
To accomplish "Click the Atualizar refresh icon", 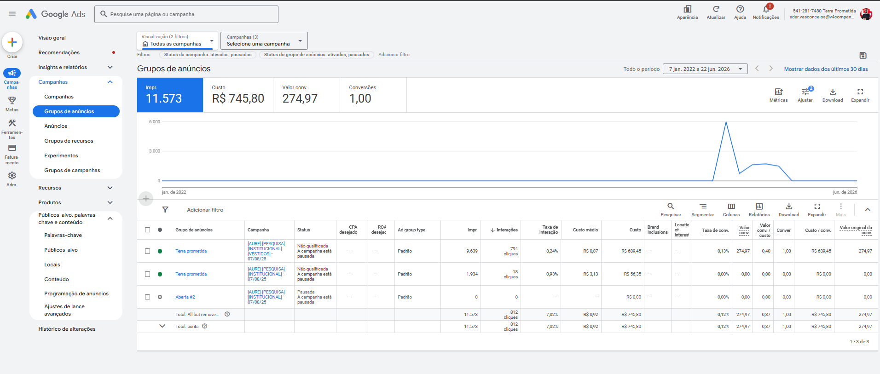I will 716,9.
